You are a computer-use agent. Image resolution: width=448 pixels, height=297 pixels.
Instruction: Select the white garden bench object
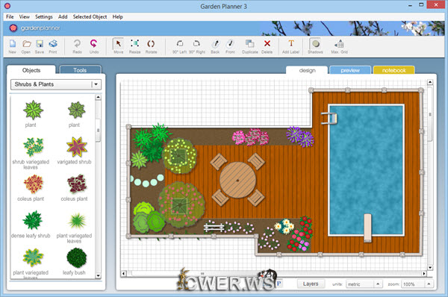[214, 228]
